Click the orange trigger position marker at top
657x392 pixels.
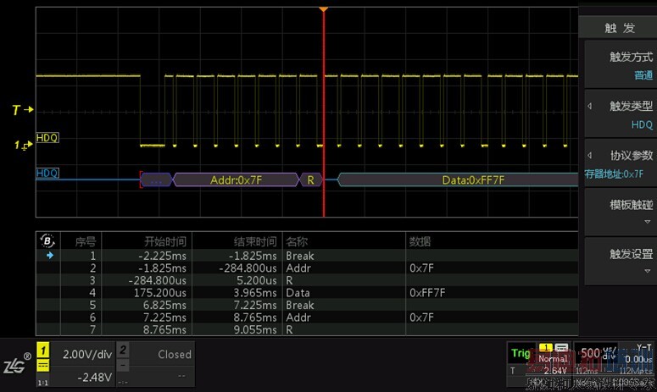[x=323, y=9]
